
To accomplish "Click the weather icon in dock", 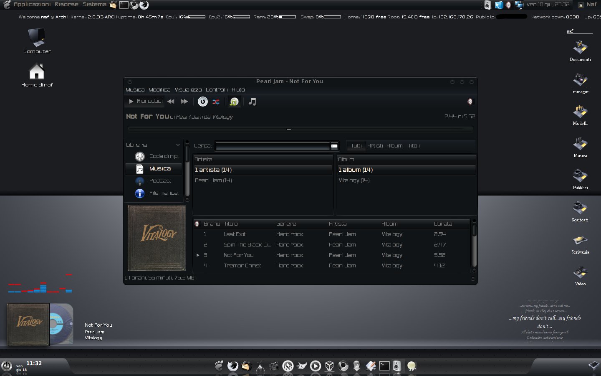I will point(412,366).
